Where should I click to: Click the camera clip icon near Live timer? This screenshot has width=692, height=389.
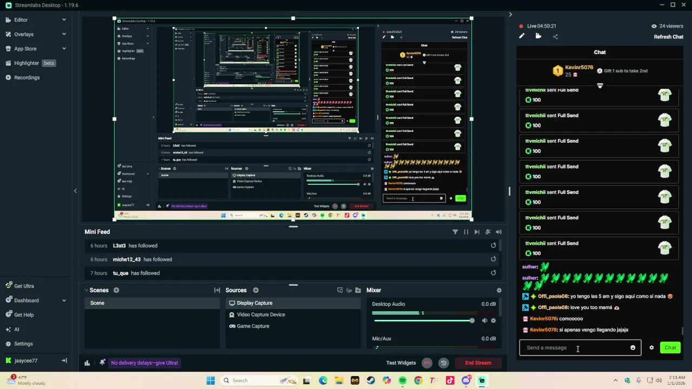point(538,36)
